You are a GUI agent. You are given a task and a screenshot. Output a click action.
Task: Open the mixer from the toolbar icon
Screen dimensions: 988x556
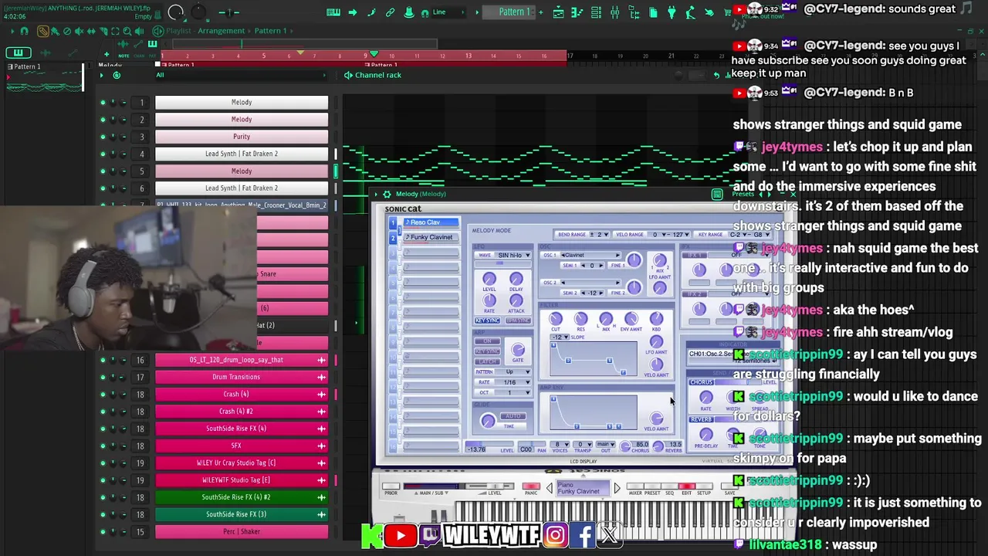point(614,12)
